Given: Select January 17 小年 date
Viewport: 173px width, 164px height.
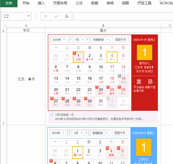Looking at the screenshot, I should coord(101,80).
